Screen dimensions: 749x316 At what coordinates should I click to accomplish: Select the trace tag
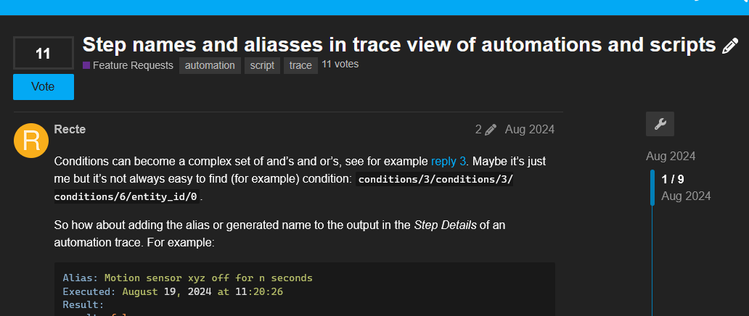point(300,65)
